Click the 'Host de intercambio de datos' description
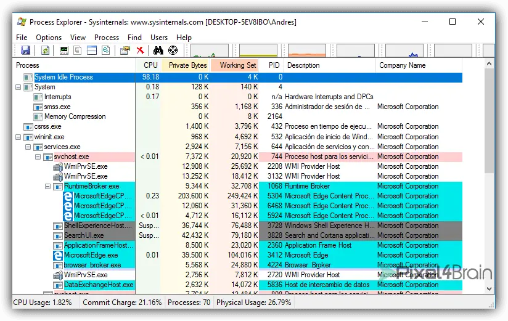Image resolution: width=508 pixels, height=321 pixels. tap(327, 285)
